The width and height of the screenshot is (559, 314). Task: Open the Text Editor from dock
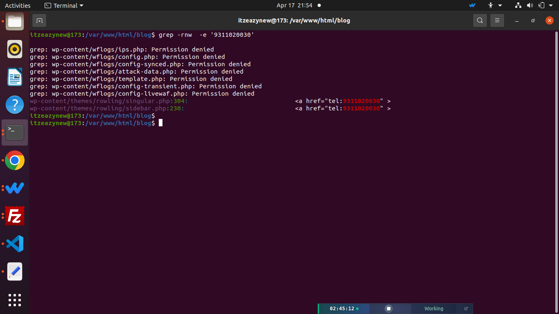coord(15,271)
